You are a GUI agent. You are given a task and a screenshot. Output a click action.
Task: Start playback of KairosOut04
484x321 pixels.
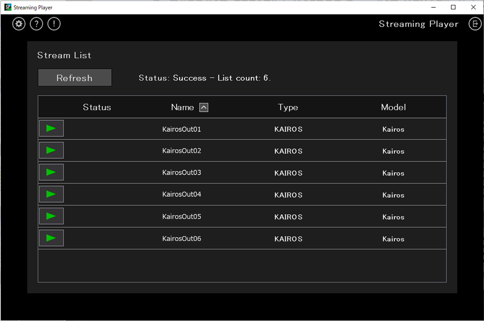(x=51, y=194)
